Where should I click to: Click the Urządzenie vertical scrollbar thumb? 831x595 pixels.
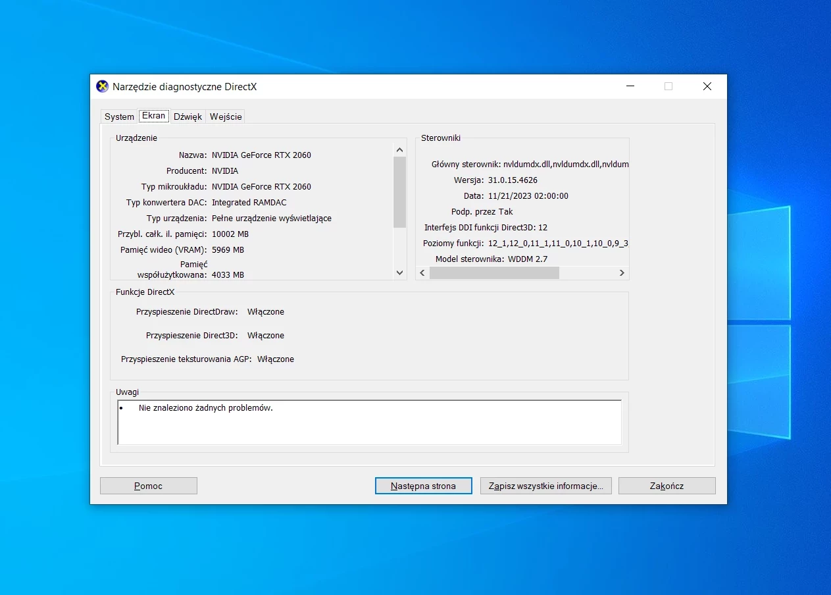point(399,192)
